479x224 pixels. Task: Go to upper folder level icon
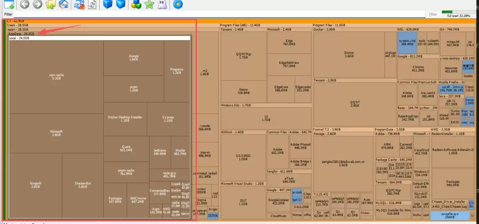pyautogui.click(x=50, y=4)
